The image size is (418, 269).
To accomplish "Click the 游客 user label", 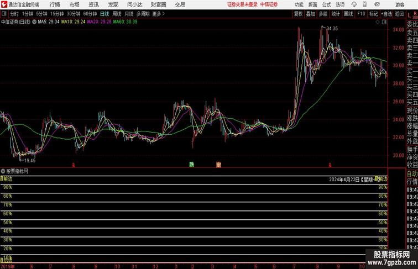I will (400, 4).
